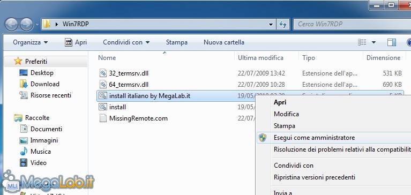Viewport: 411px width, 195px height.
Task: Go forward with the Forward arrow button
Action: (26, 25)
